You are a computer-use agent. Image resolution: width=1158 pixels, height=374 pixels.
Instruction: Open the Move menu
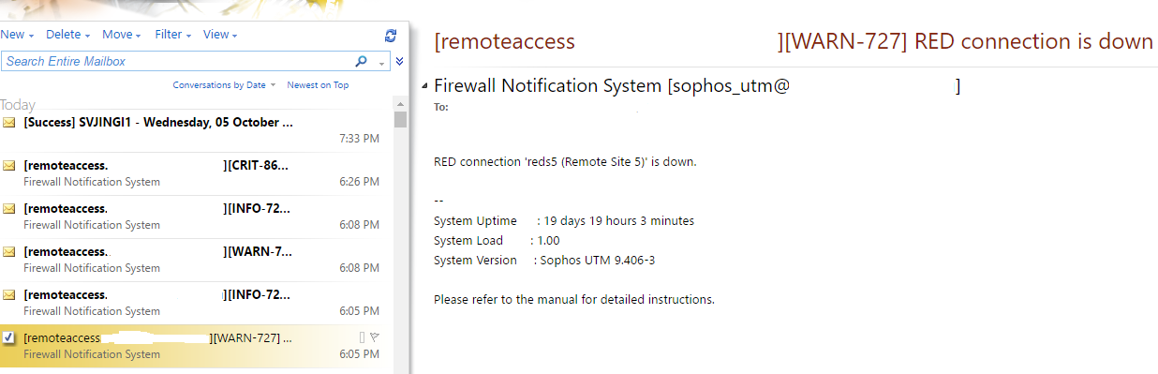coord(123,35)
